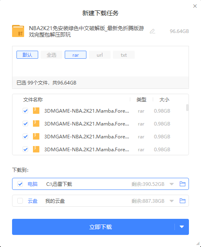201x247 pixels.
Task: Uncheck the second 3DMGAME rar file
Action: [25, 123]
